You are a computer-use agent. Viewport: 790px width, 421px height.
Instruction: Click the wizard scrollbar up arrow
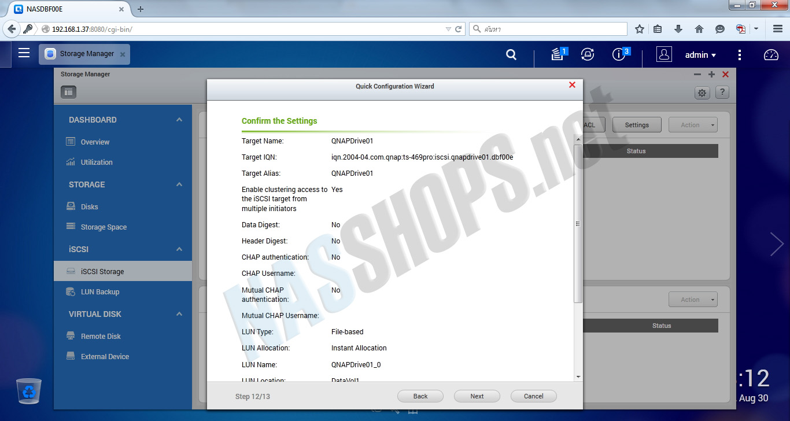coord(578,139)
